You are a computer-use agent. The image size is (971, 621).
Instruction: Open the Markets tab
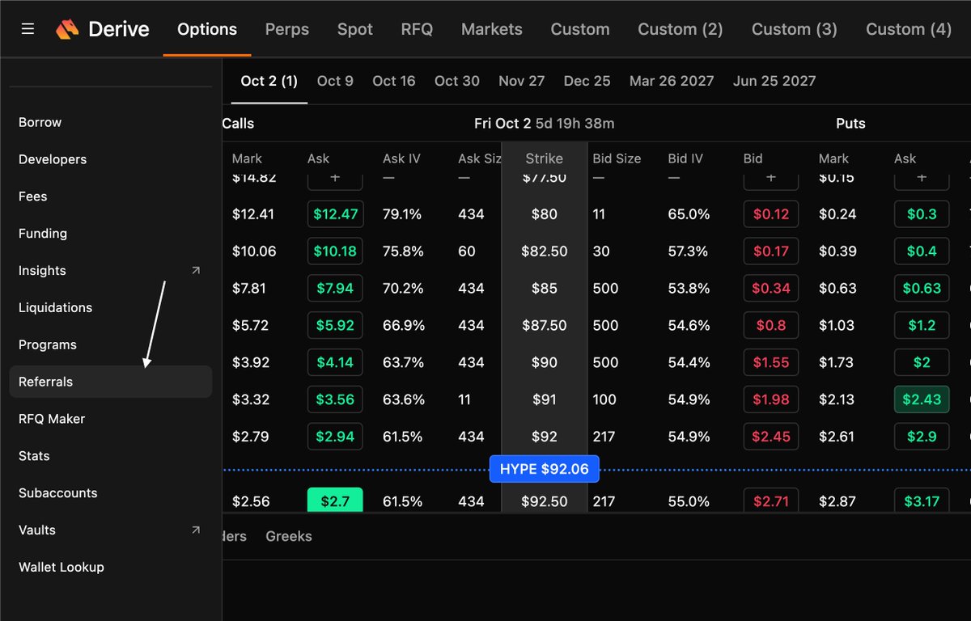pyautogui.click(x=492, y=29)
